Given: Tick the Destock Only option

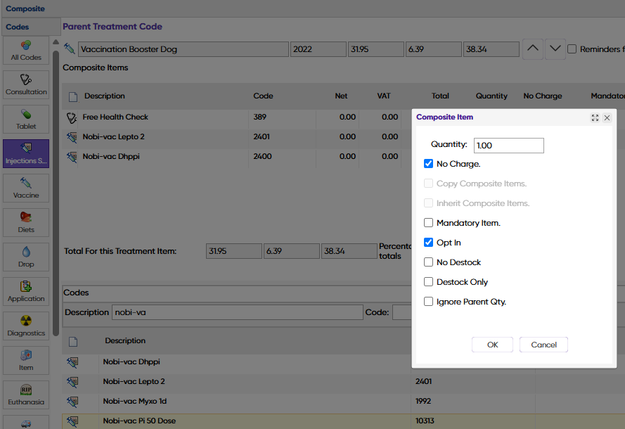Looking at the screenshot, I should point(429,282).
